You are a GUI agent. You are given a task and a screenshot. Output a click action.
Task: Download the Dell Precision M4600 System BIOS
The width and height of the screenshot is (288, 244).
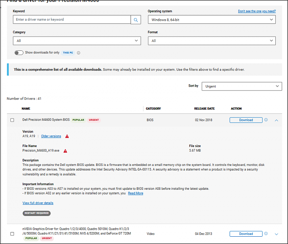click(x=246, y=120)
